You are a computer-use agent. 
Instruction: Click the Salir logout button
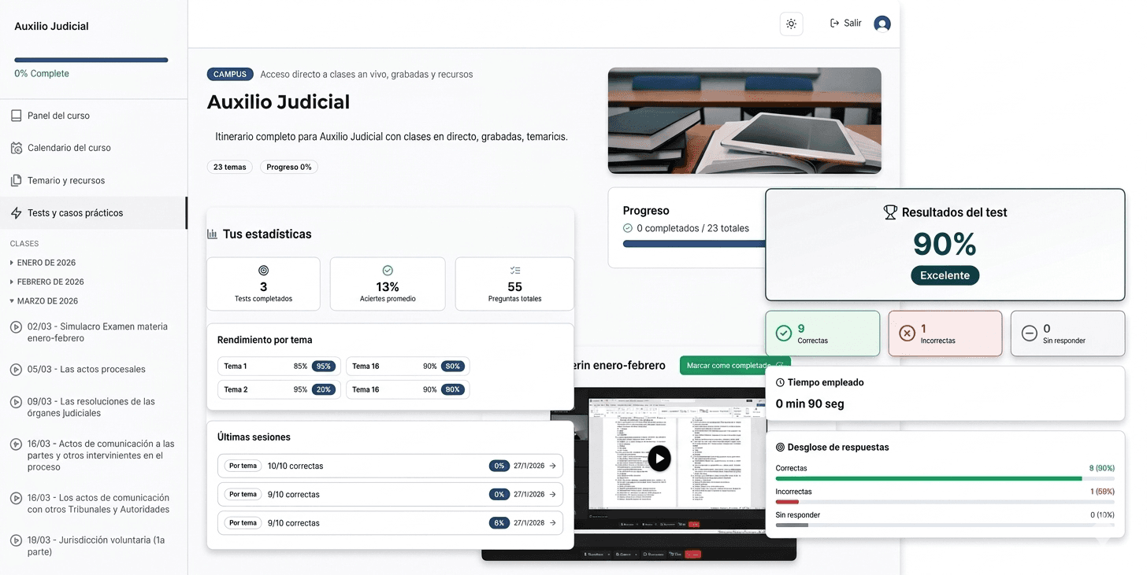tap(844, 23)
